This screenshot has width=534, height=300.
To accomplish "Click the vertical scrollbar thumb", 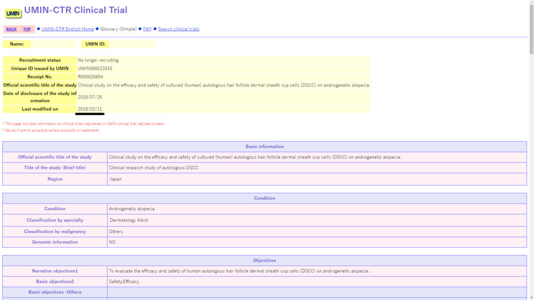I will [x=531, y=29].
